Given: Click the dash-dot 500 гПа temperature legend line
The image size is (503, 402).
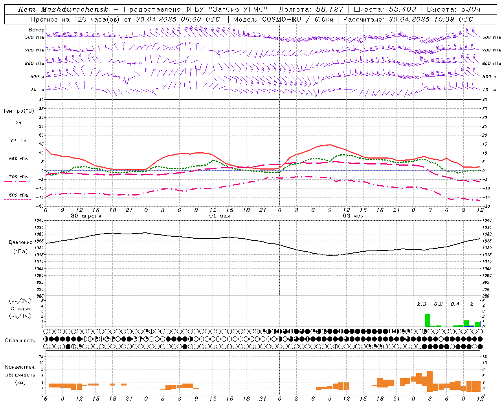Looking at the screenshot, I should tap(17, 199).
